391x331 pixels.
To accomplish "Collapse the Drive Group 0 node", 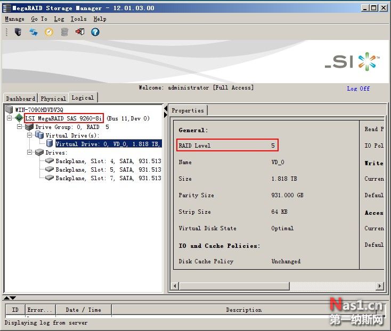I will (x=20, y=127).
